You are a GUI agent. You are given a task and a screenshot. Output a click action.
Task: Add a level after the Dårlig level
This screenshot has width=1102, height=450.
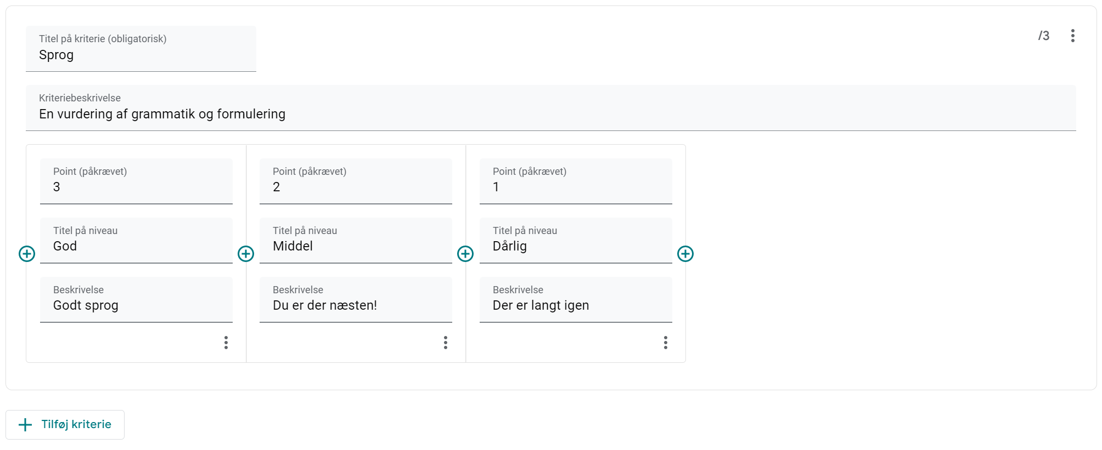point(685,254)
